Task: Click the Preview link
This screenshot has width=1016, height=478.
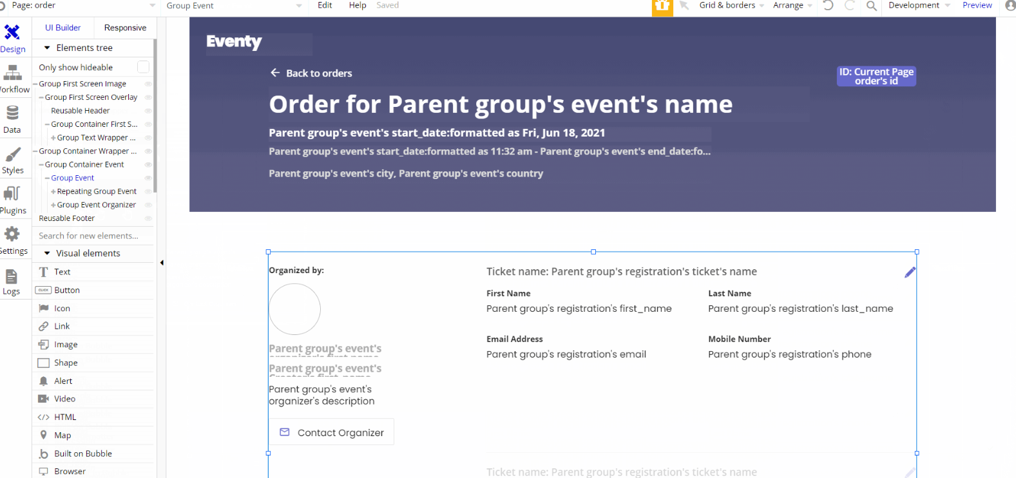Action: tap(977, 5)
